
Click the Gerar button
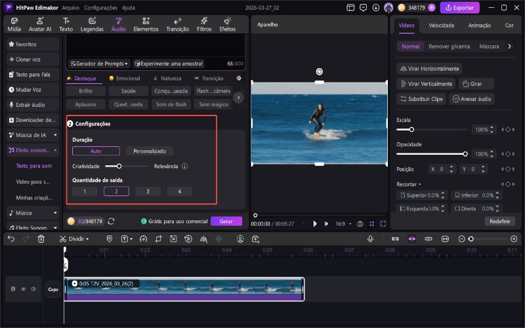(x=226, y=221)
